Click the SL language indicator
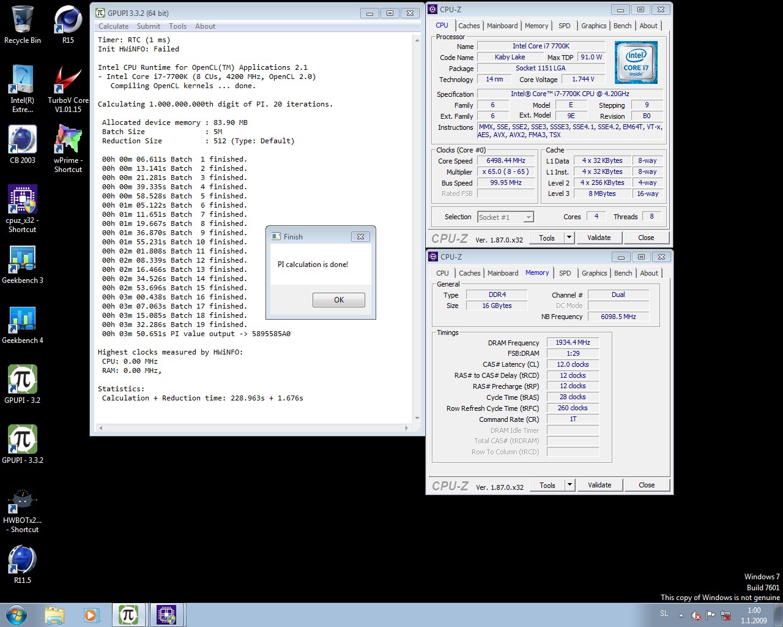 664,614
